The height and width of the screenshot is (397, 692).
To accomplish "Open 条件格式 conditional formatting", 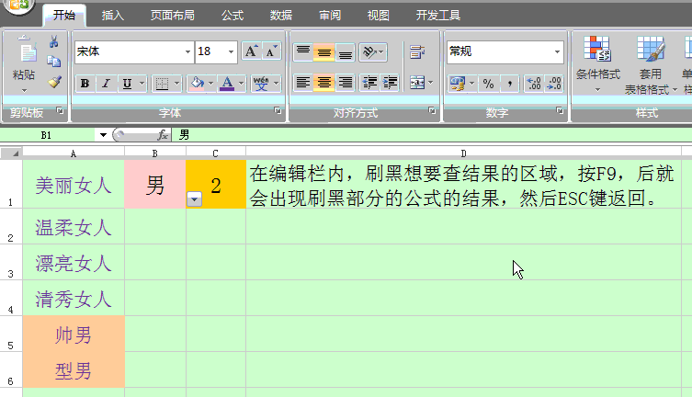I will pyautogui.click(x=598, y=64).
